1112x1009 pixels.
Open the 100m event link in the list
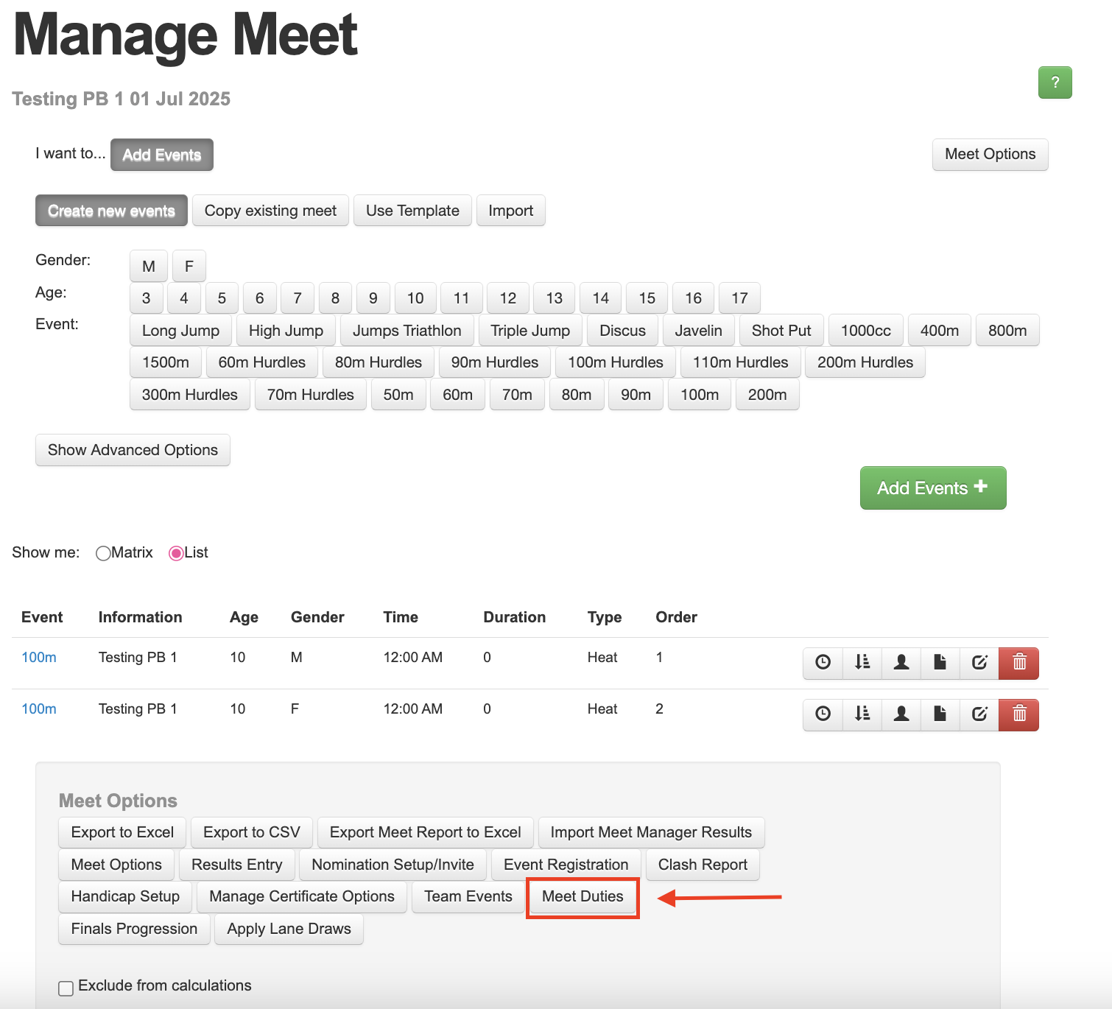pos(38,657)
